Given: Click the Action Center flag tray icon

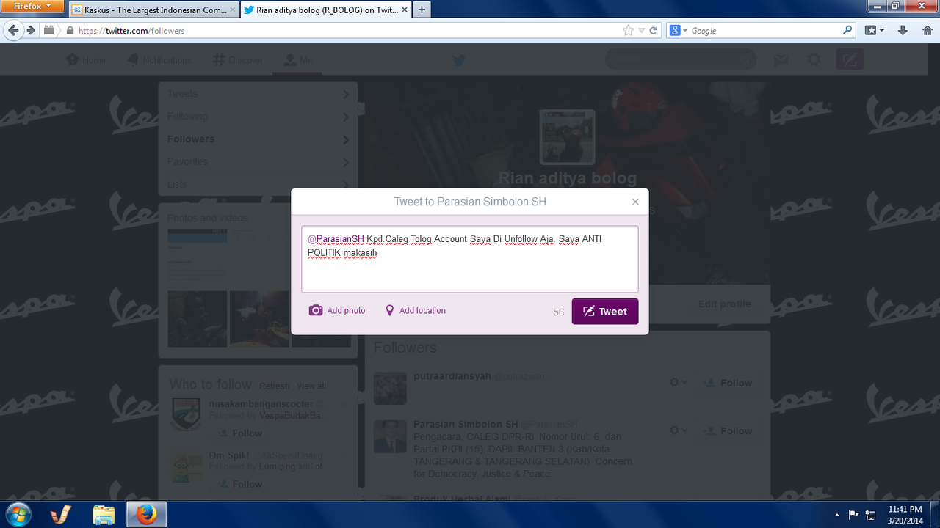Looking at the screenshot, I should pyautogui.click(x=854, y=515).
